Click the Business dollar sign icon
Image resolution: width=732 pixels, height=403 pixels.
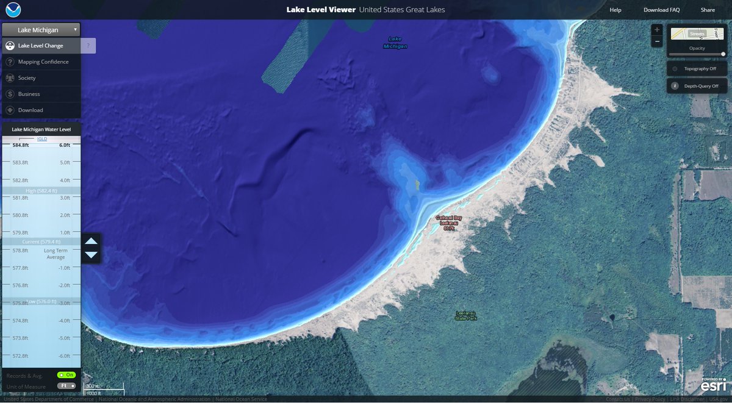(10, 94)
